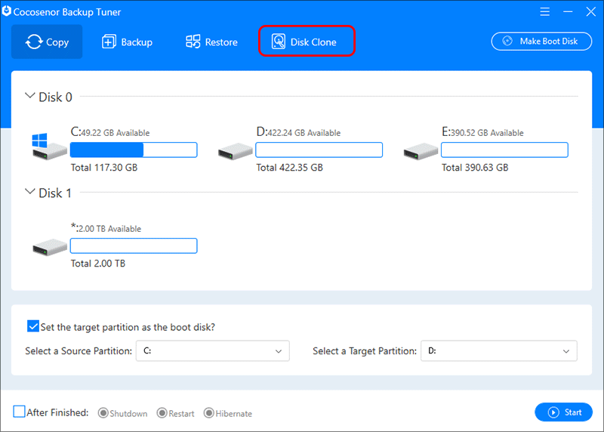The height and width of the screenshot is (432, 604).
Task: Click the 'Total 117.30 GB' text
Action: (104, 168)
